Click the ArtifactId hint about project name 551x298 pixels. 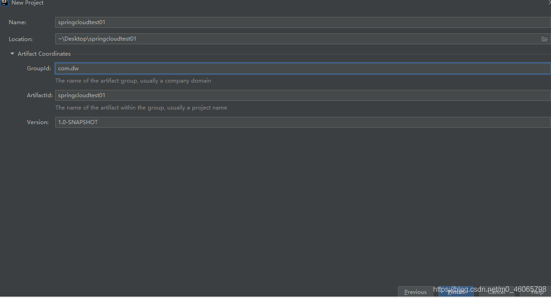click(141, 108)
